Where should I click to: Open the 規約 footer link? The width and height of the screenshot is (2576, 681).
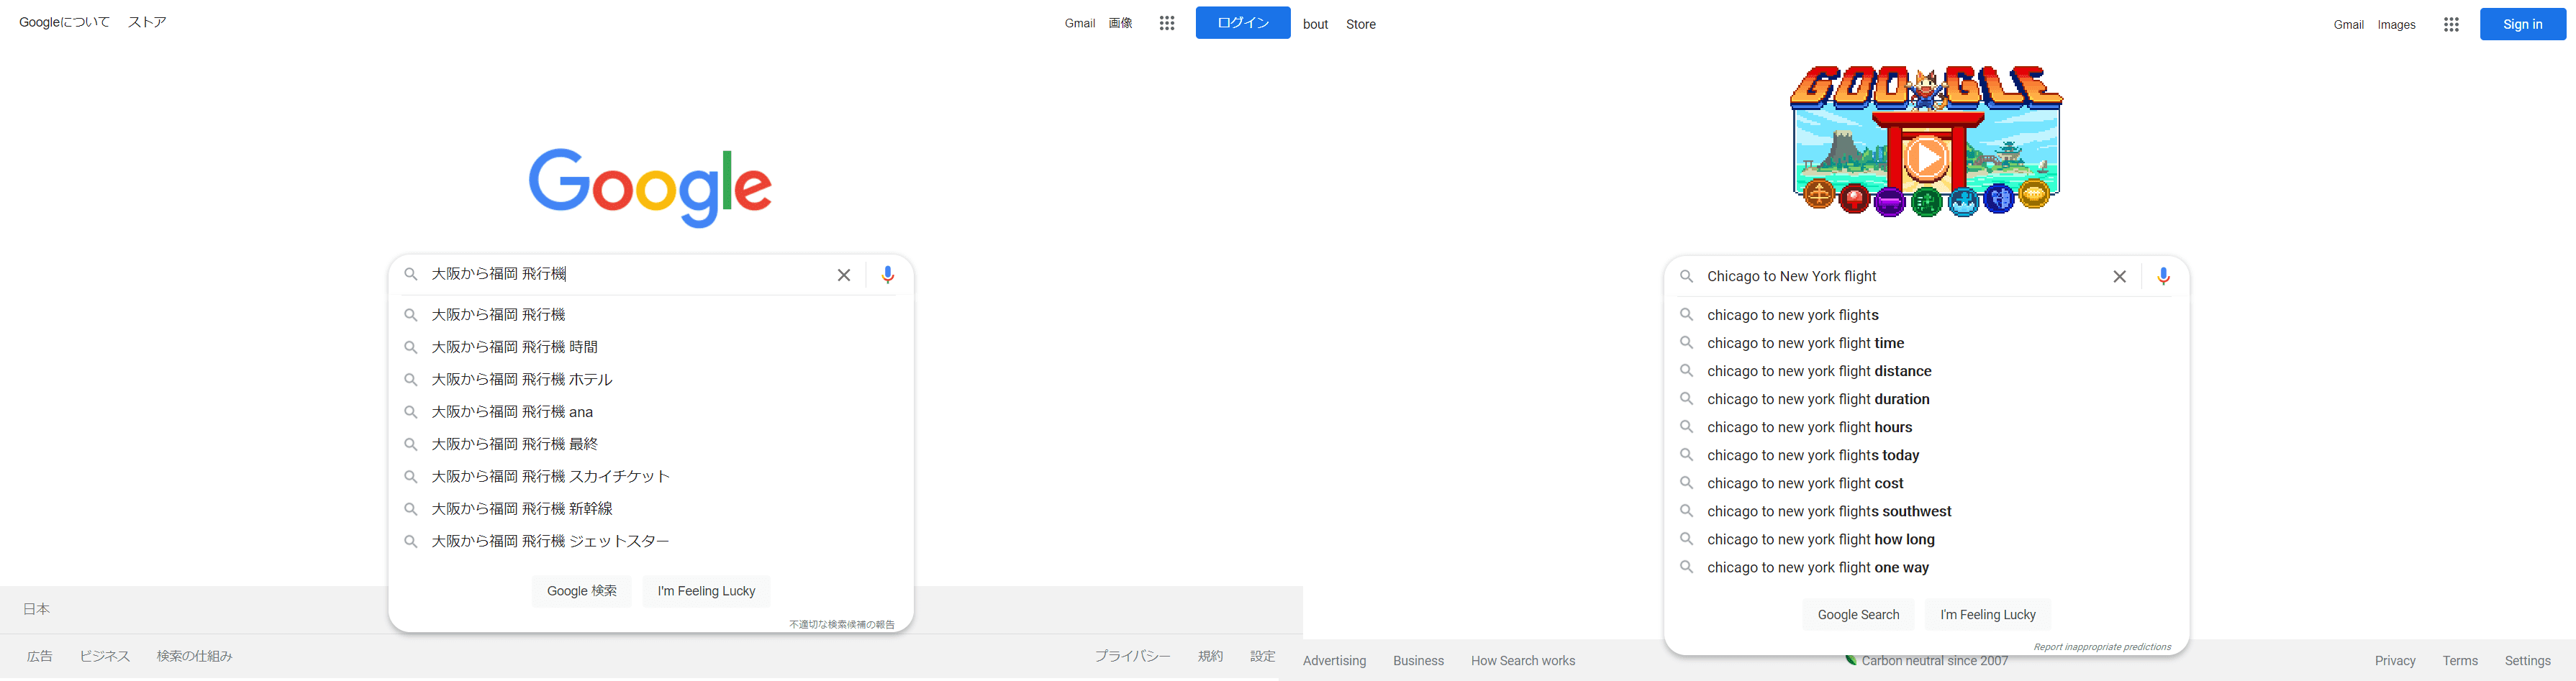[1210, 656]
